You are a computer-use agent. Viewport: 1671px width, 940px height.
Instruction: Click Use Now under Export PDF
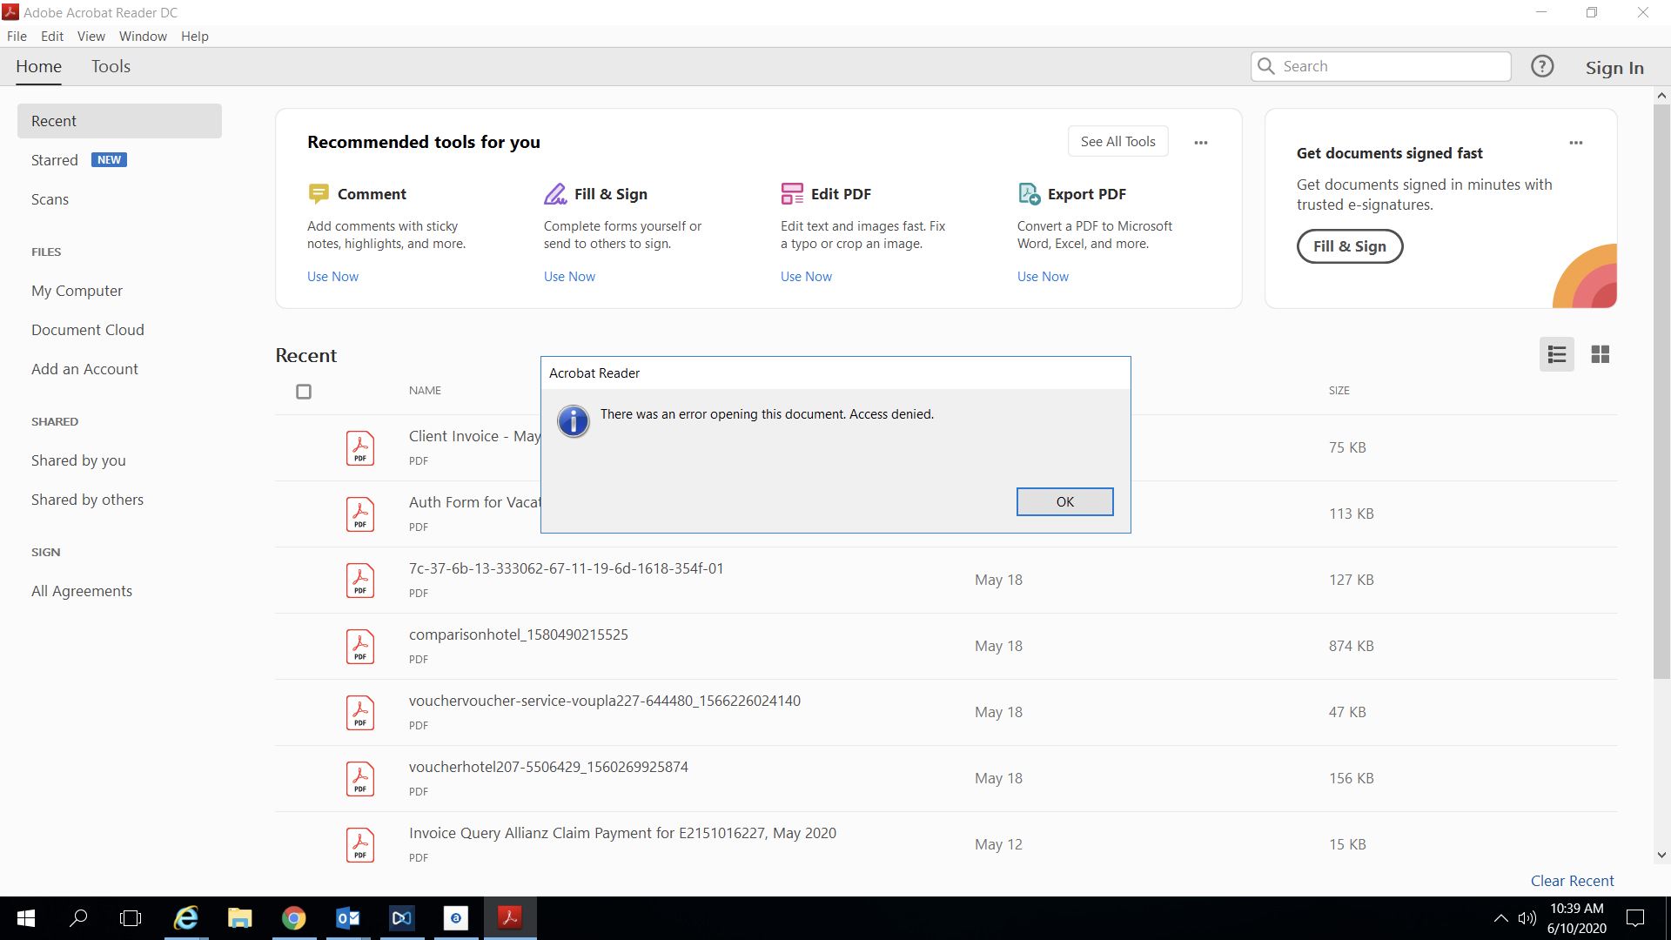(1043, 276)
